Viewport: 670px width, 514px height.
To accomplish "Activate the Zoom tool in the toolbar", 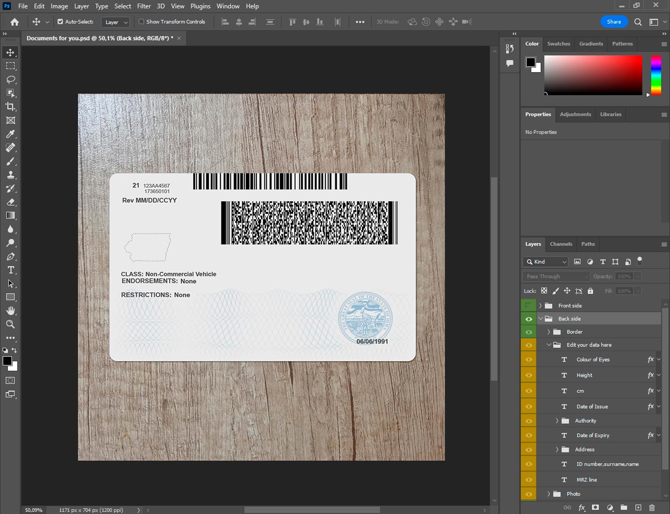I will 11,324.
